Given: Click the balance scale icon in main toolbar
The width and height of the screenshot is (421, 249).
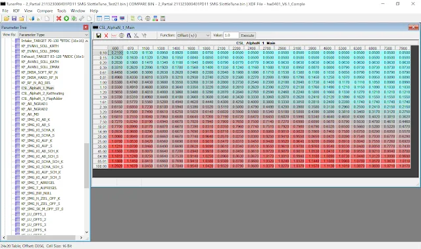Looking at the screenshot, I should (x=147, y=18).
